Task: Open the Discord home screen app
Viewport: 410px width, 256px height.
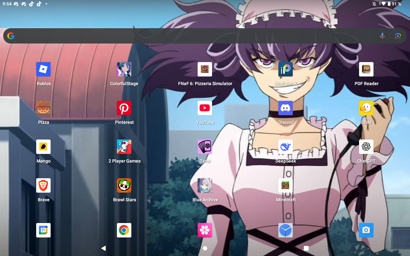Action: (285, 108)
